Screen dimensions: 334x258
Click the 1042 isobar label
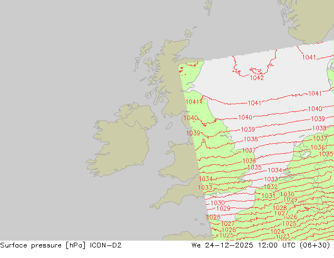tap(257, 78)
